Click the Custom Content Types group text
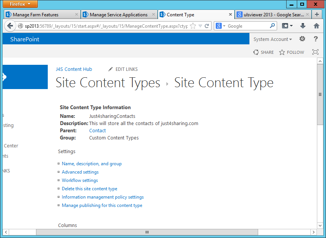This screenshot has height=238, width=326. [114, 138]
